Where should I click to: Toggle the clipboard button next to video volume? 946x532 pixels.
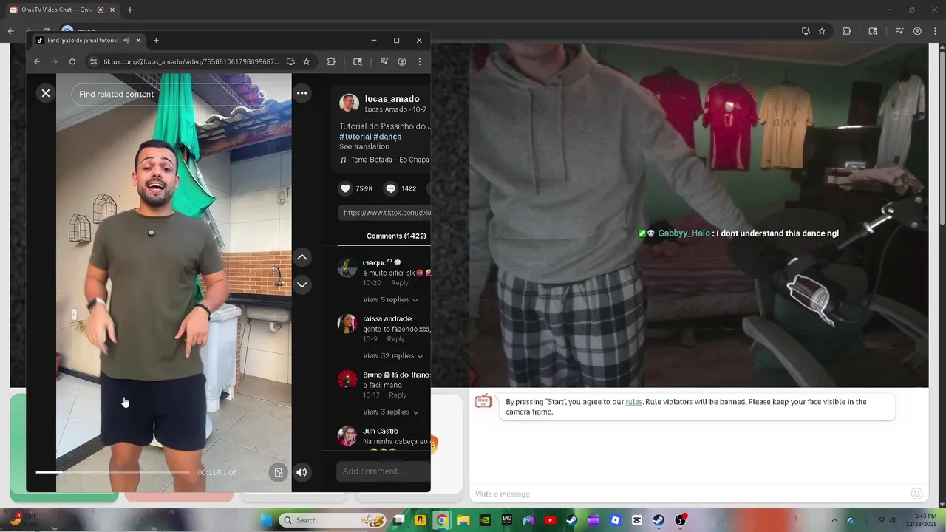tap(278, 472)
